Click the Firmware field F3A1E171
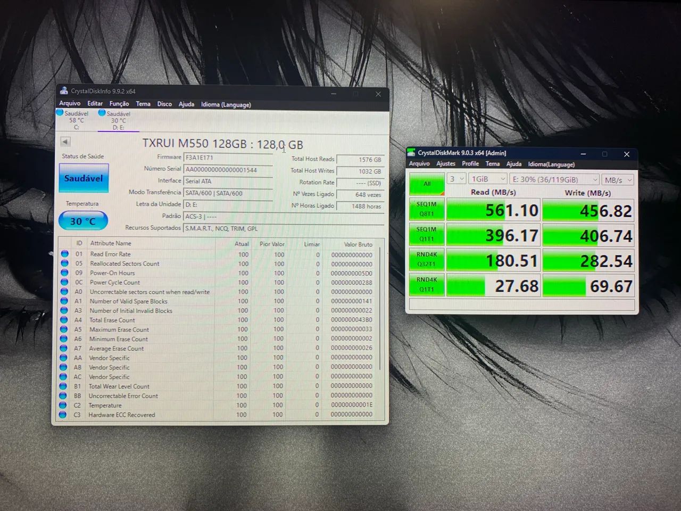Image resolution: width=681 pixels, height=511 pixels. 228,158
